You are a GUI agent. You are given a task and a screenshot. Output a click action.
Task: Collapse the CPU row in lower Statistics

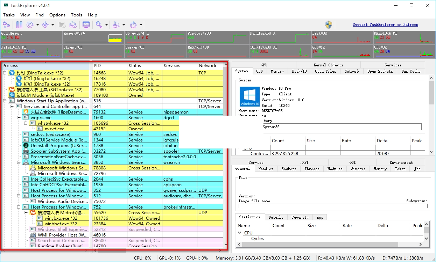coord(240,233)
